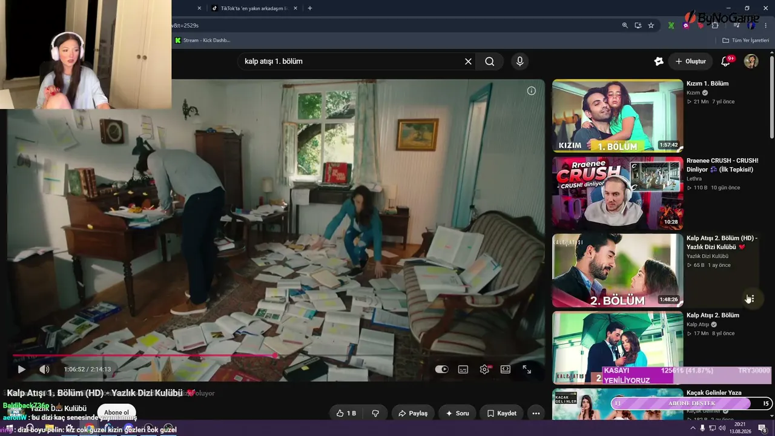
Task: Open the taskbar clock showing 20:21
Action: pos(739,428)
